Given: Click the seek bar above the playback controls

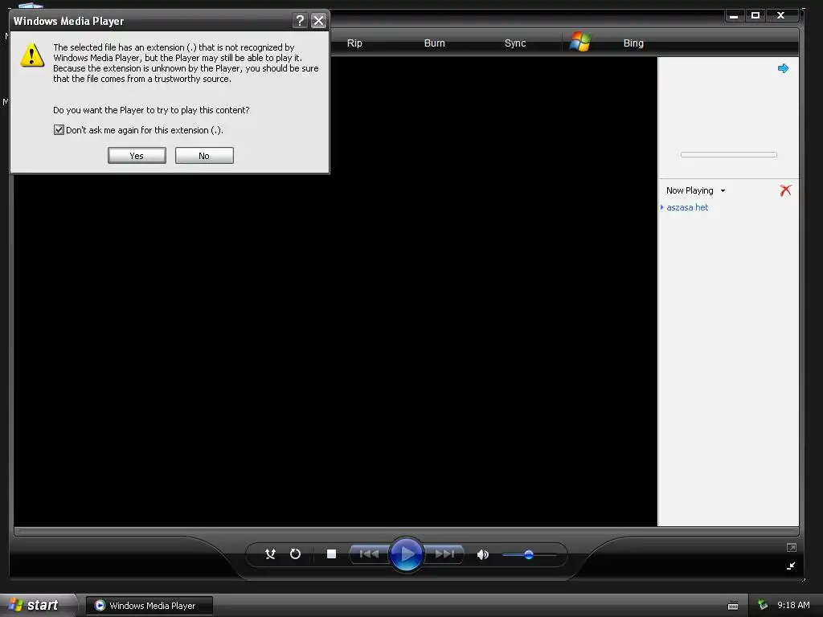Looking at the screenshot, I should [x=406, y=532].
